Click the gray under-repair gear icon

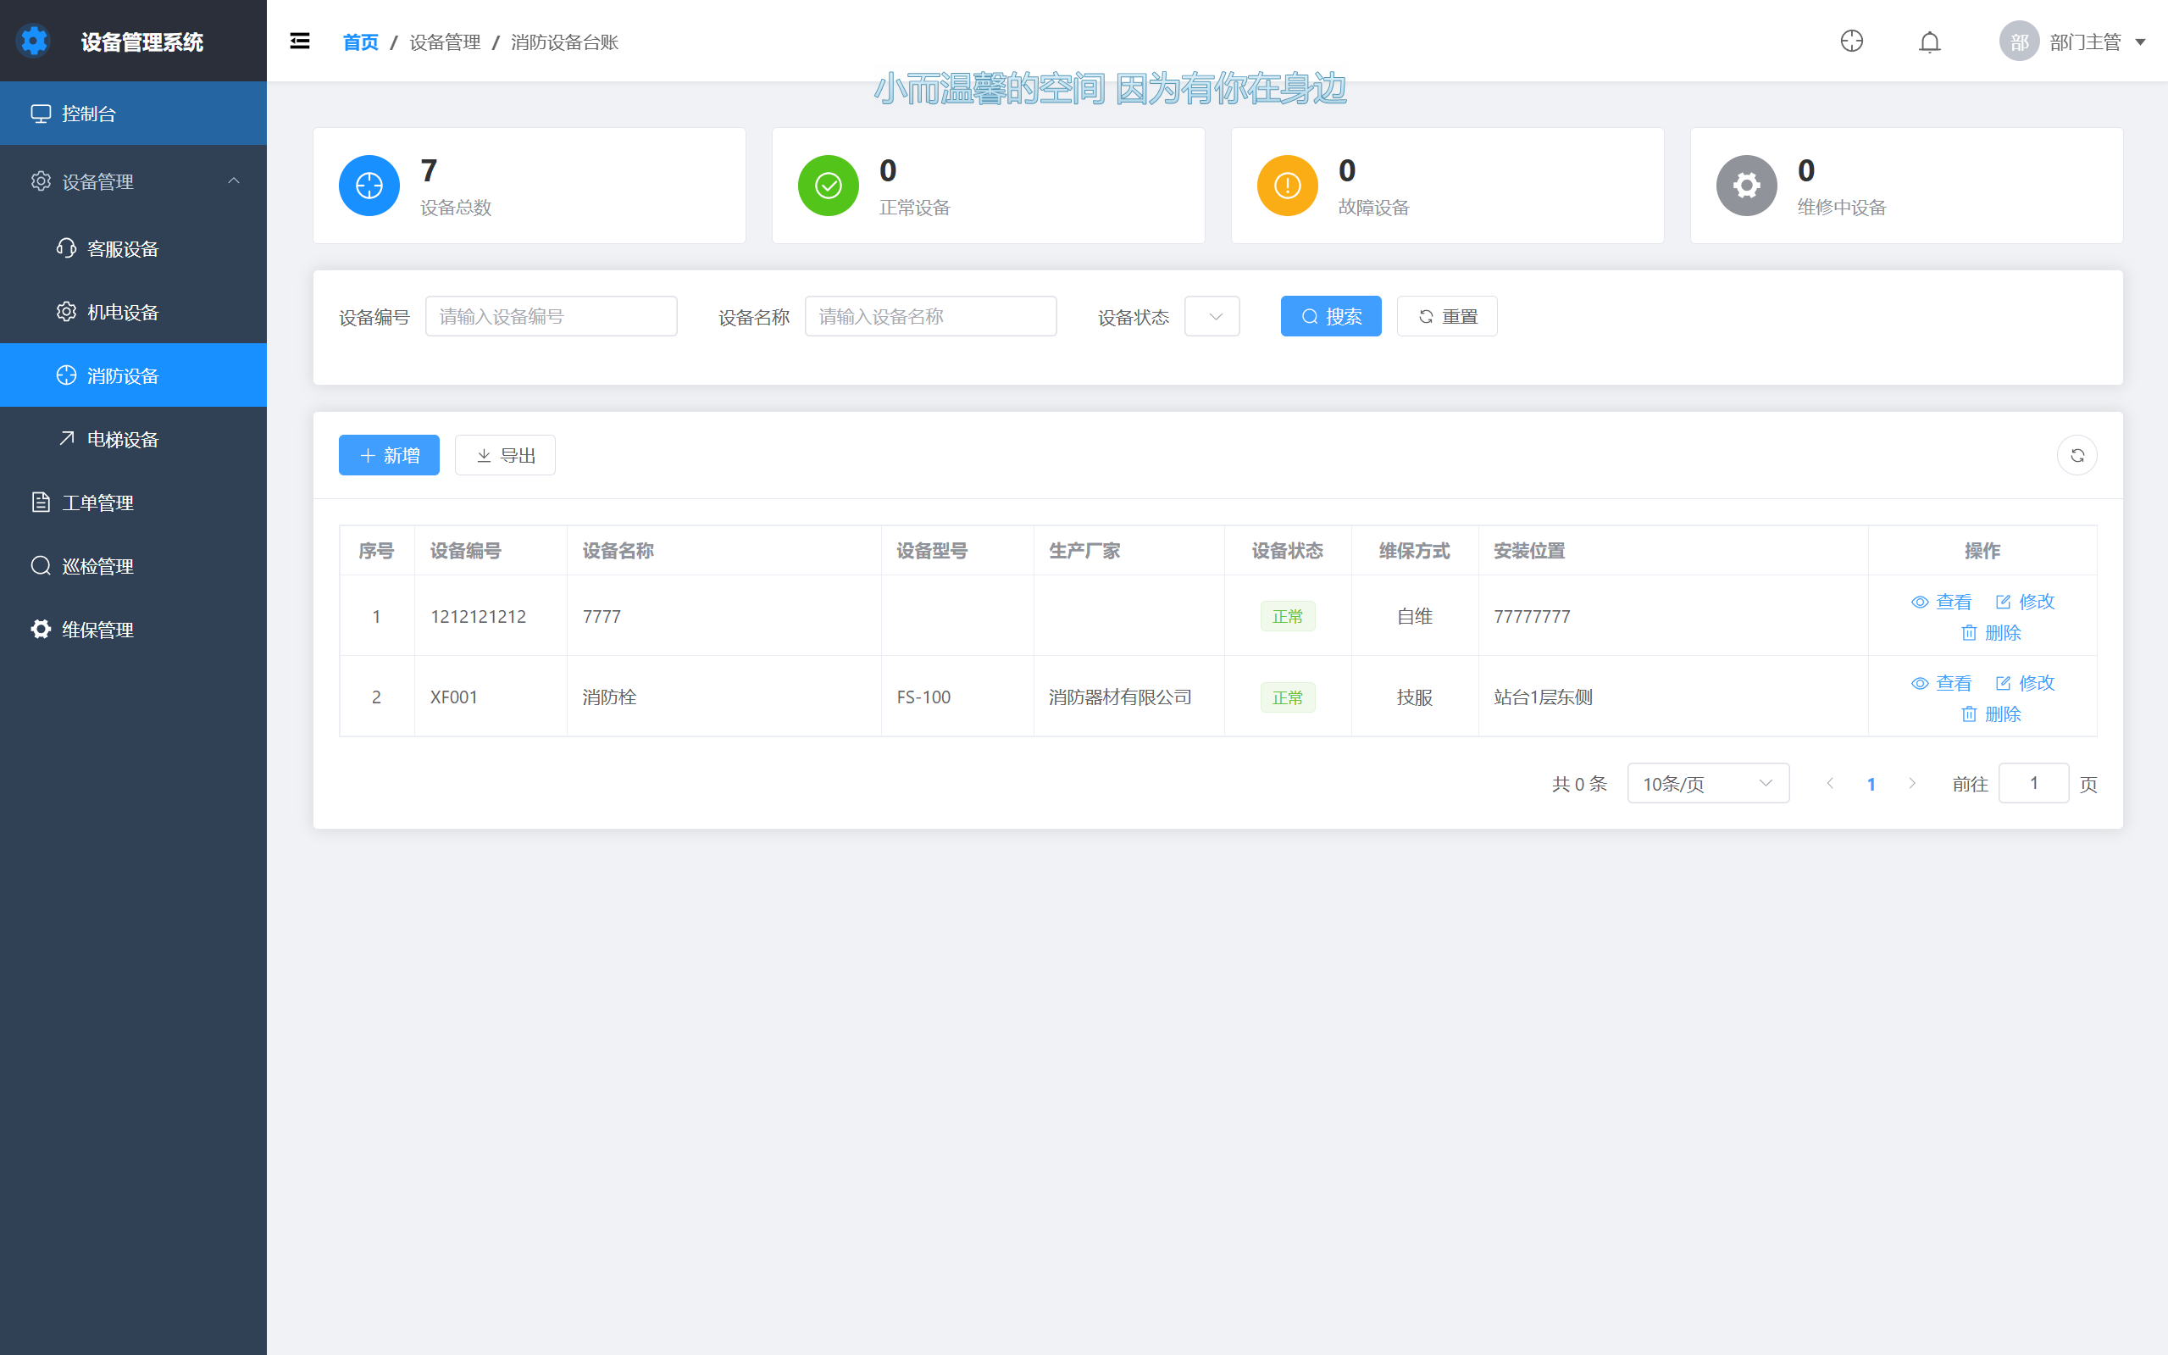coord(1745,186)
